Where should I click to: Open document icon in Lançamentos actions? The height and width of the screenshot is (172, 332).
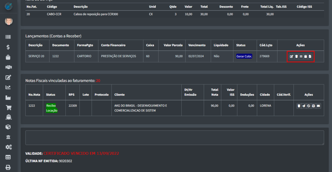[x=310, y=56]
